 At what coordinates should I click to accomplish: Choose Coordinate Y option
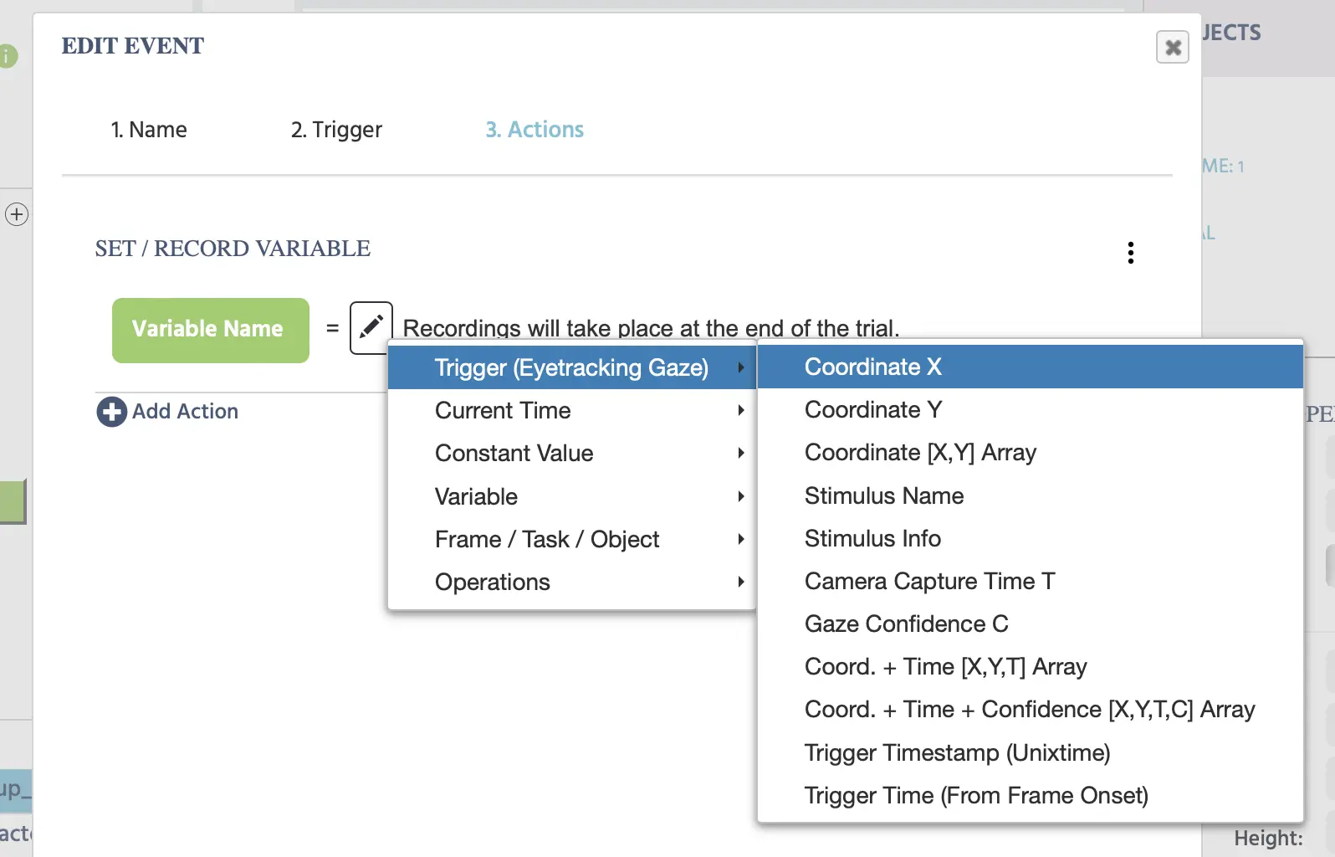tap(872, 409)
